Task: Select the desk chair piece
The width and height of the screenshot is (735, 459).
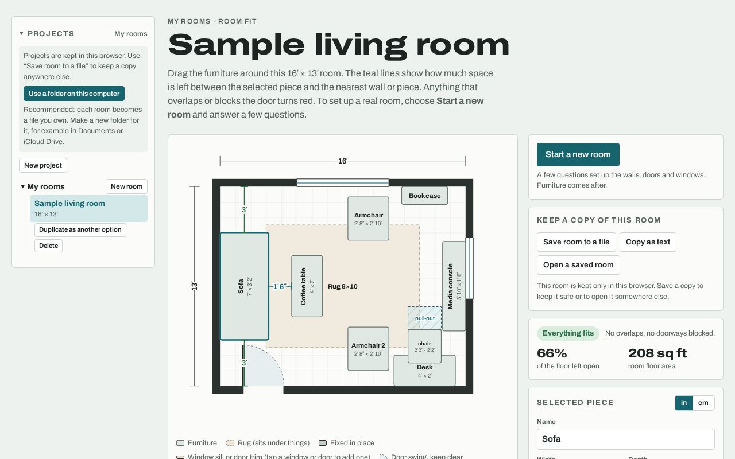Action: (424, 347)
